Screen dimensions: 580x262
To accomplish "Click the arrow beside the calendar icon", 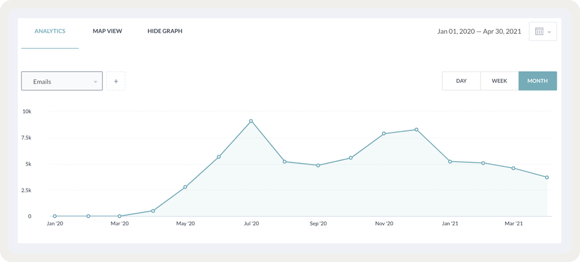I will point(549,32).
